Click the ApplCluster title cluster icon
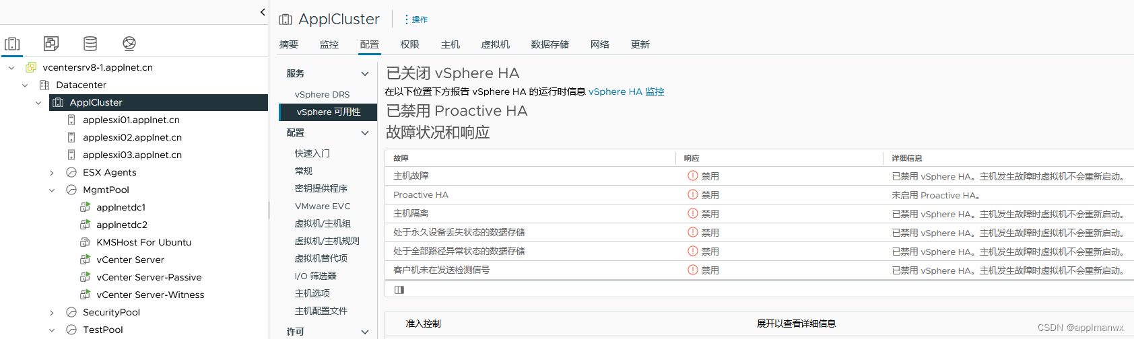Image resolution: width=1134 pixels, height=339 pixels. pos(286,20)
